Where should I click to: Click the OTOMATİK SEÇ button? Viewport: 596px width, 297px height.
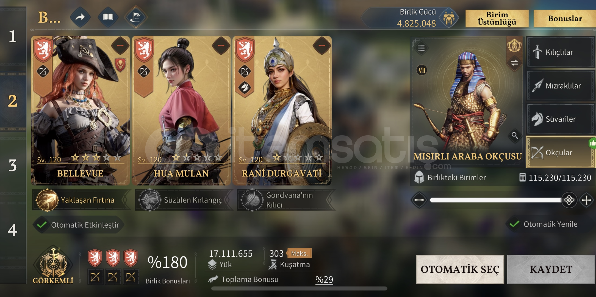pyautogui.click(x=460, y=269)
